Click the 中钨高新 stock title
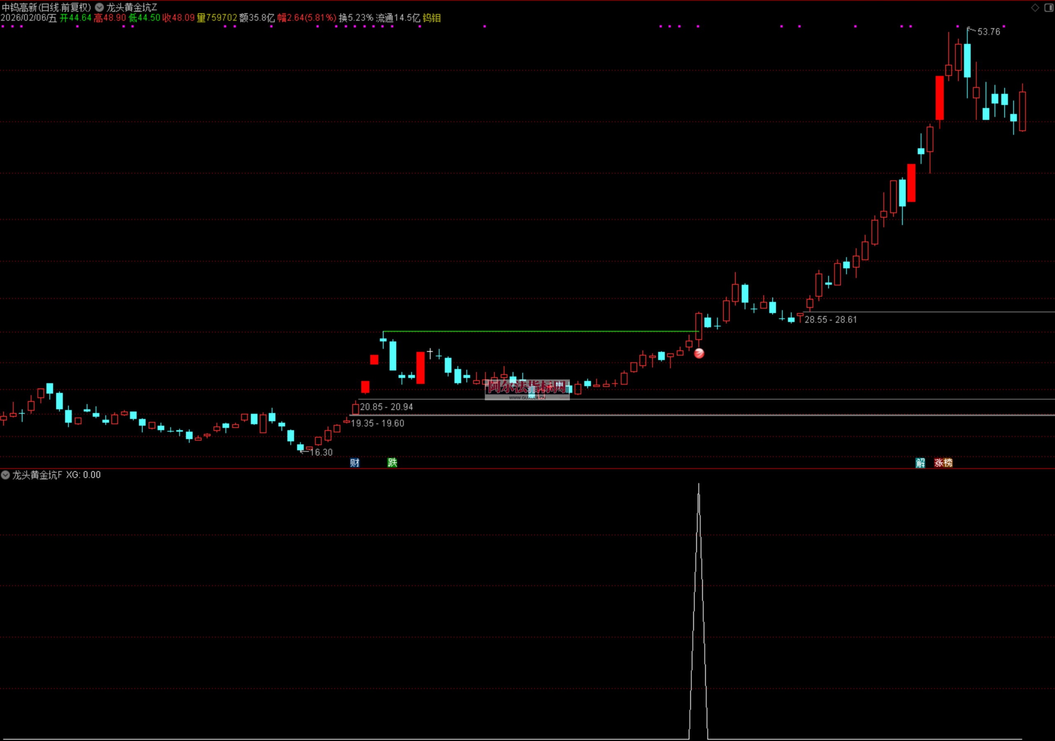The image size is (1055, 741). tap(19, 7)
